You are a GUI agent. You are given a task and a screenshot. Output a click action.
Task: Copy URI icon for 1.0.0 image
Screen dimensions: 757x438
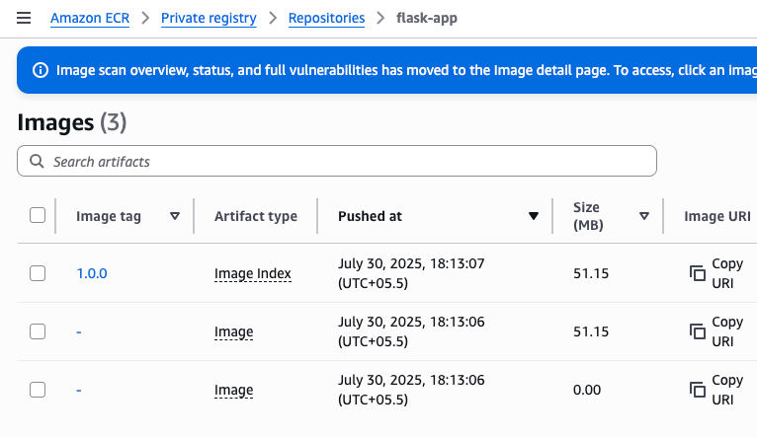(x=697, y=273)
